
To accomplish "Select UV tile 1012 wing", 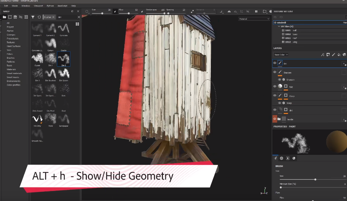I will click(x=291, y=42).
